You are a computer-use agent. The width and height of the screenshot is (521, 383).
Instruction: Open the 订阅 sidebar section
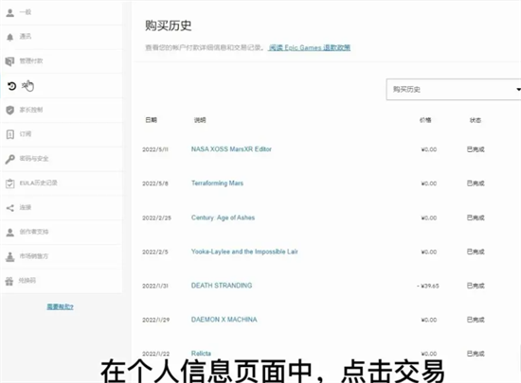[x=62, y=134]
